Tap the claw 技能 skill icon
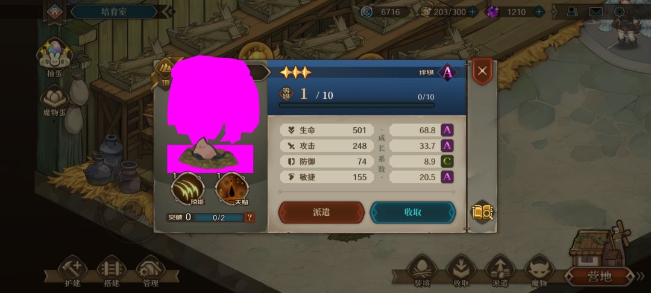 [187, 189]
